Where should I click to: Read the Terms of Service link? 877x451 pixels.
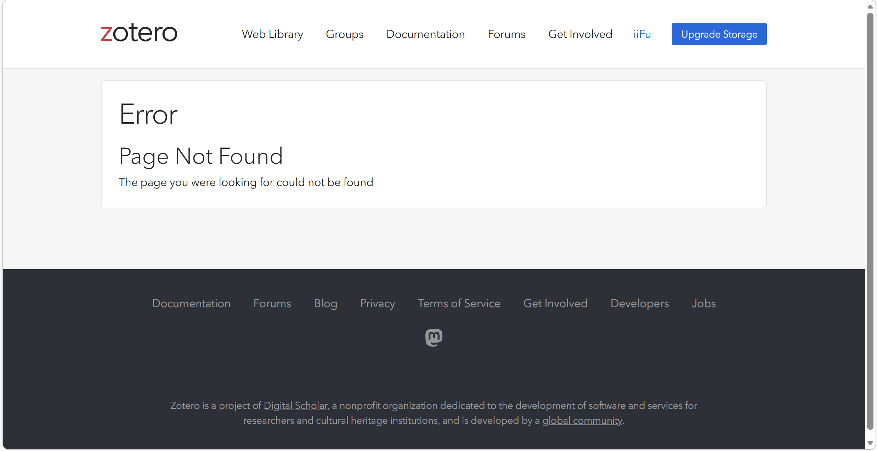pyautogui.click(x=459, y=303)
